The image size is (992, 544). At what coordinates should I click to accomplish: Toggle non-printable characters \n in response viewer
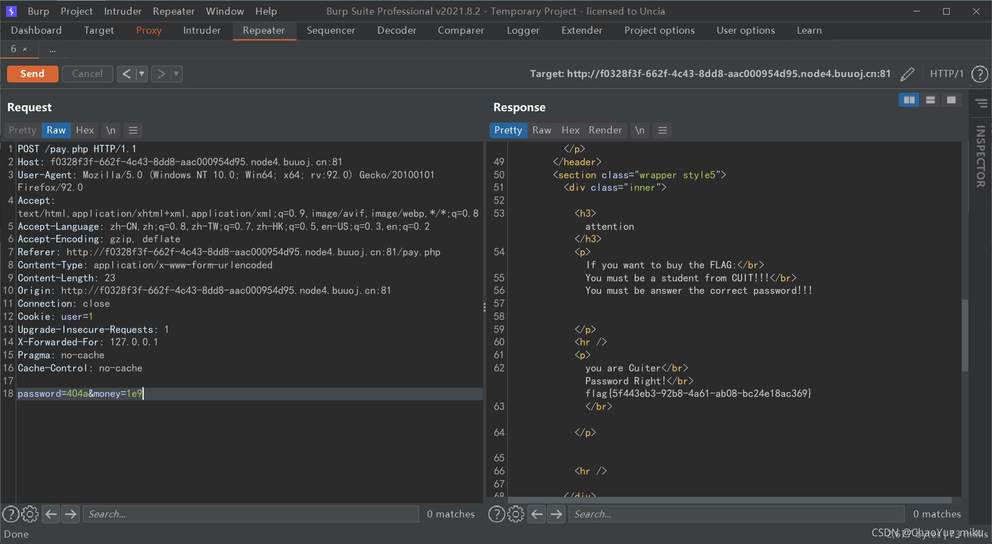point(640,130)
